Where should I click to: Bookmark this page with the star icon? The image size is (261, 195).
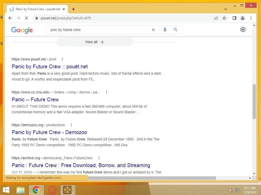(224, 18)
